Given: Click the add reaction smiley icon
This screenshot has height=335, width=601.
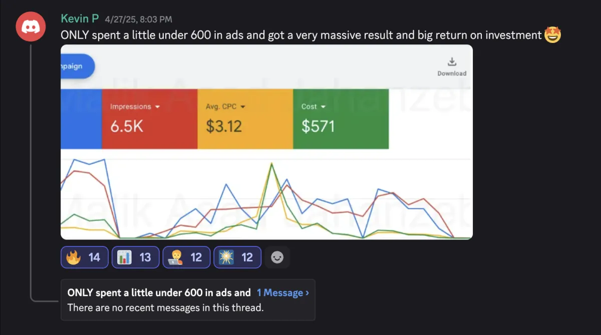Looking at the screenshot, I should coord(277,257).
